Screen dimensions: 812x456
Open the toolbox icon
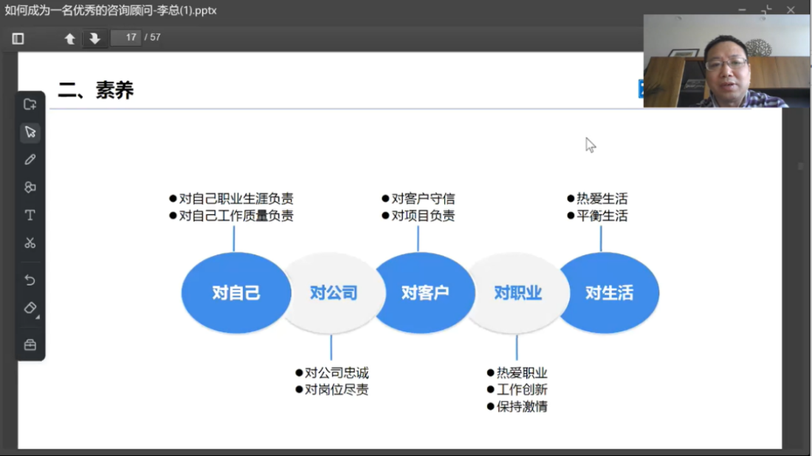click(30, 345)
